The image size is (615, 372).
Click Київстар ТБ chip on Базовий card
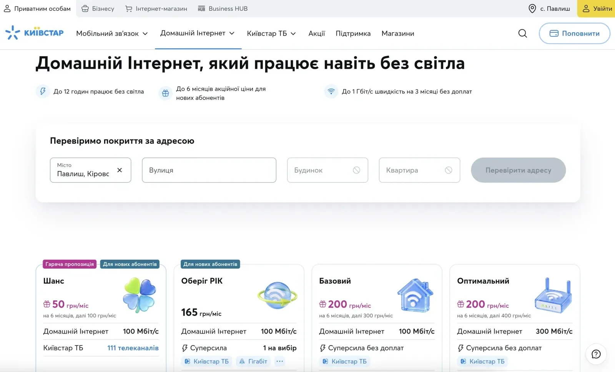pos(345,361)
